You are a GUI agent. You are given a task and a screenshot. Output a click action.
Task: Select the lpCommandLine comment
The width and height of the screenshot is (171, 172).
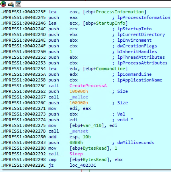click(134, 74)
